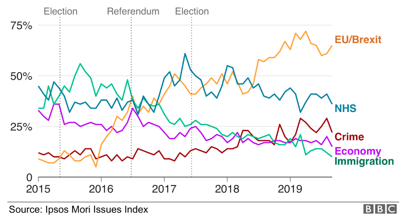Click the highest peak of the orange EU/Brexit line
Image resolution: width=402 pixels, height=222 pixels.
click(305, 31)
